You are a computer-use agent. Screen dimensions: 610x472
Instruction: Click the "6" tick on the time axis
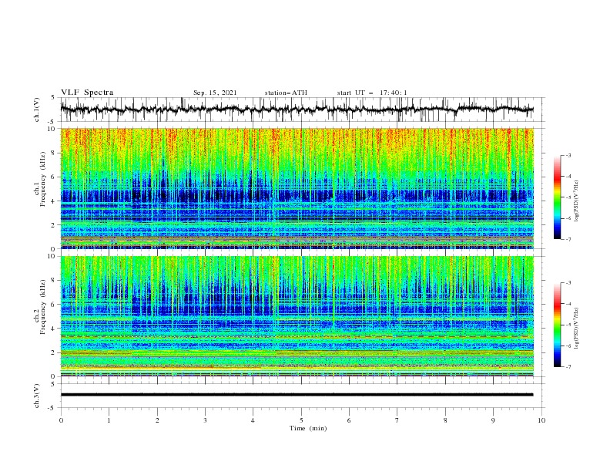[349, 420]
